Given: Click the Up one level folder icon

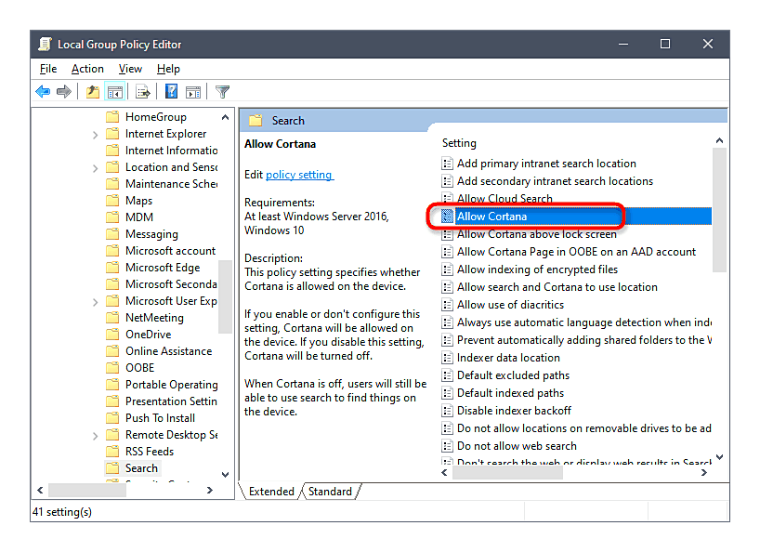Looking at the screenshot, I should (x=93, y=91).
